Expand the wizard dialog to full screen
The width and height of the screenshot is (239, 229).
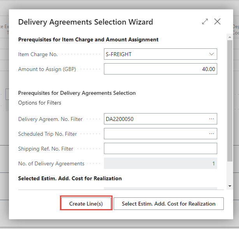[x=205, y=21]
